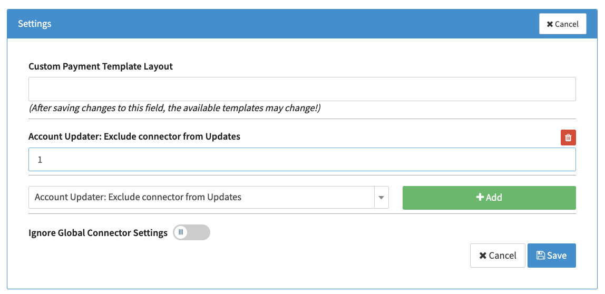Click the Custom Payment Template Layout label
The width and height of the screenshot is (605, 294).
[101, 66]
